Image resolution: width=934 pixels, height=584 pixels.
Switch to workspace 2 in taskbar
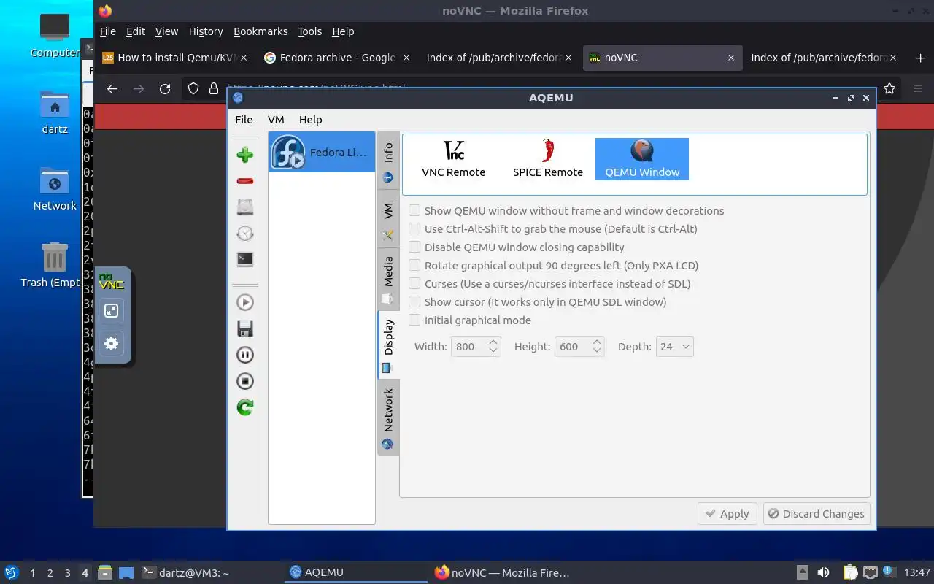pyautogui.click(x=50, y=573)
